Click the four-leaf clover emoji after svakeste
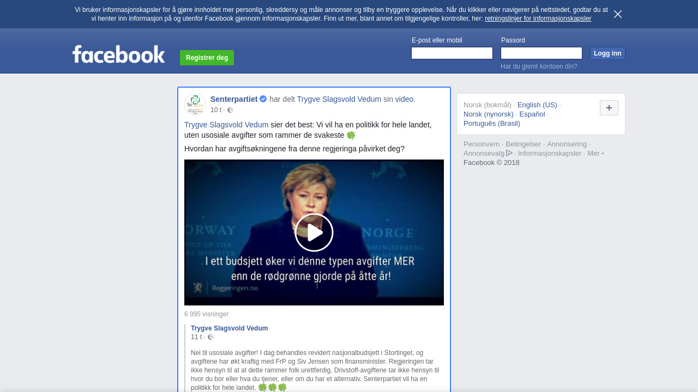Screen dimensions: 698x392 click(351, 135)
